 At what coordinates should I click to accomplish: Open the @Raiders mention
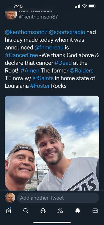pos(82,71)
